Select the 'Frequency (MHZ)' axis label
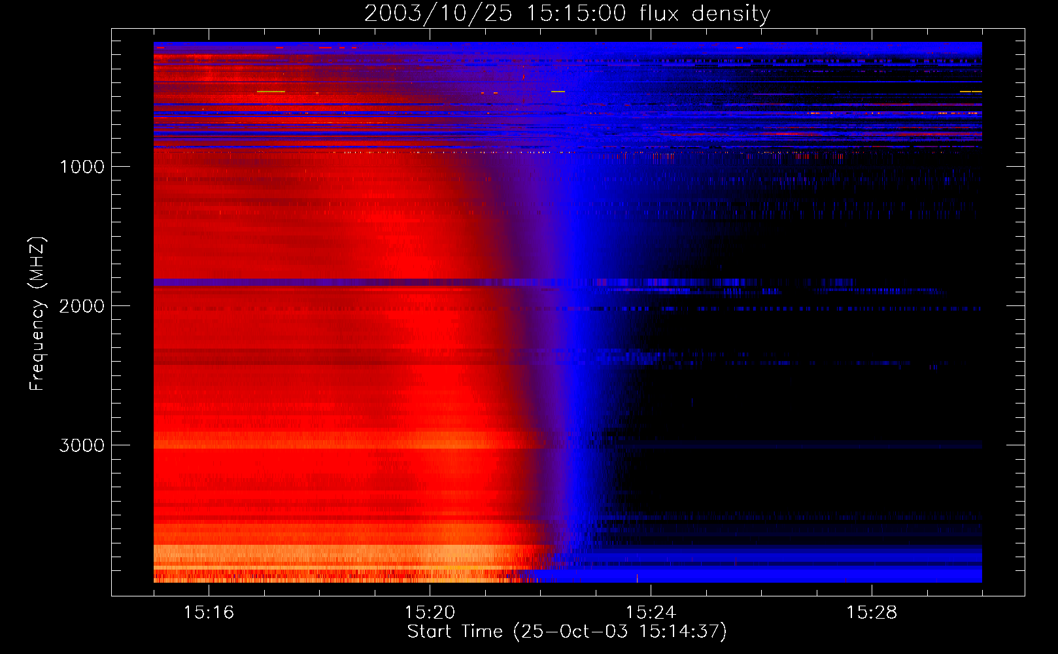Screen dimensions: 1058x654 coord(37,313)
